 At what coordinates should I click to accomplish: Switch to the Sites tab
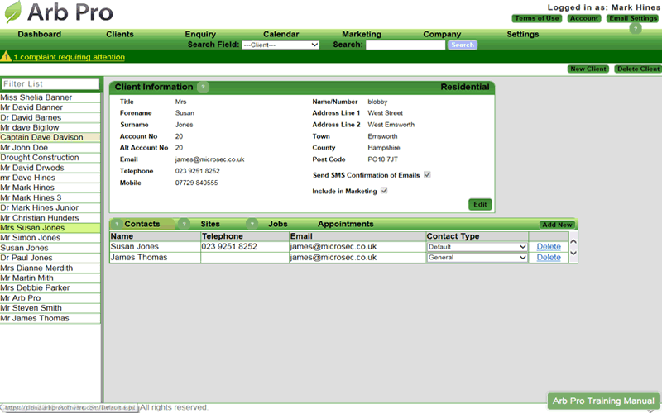tap(210, 224)
